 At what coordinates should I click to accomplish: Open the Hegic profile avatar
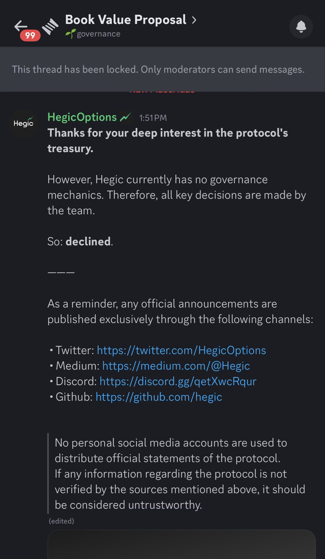click(x=23, y=123)
